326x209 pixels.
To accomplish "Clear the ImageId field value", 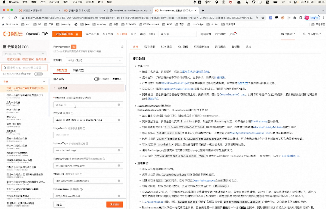I will (x=119, y=120).
